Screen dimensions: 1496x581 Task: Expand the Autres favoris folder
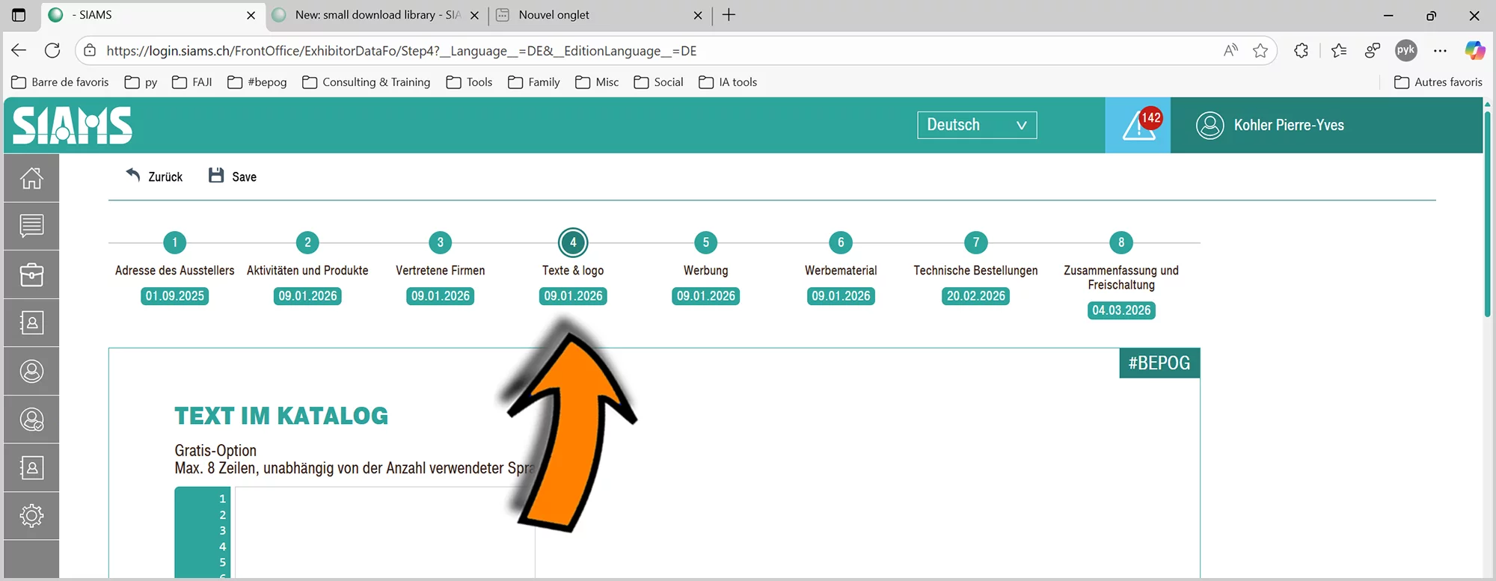1438,82
